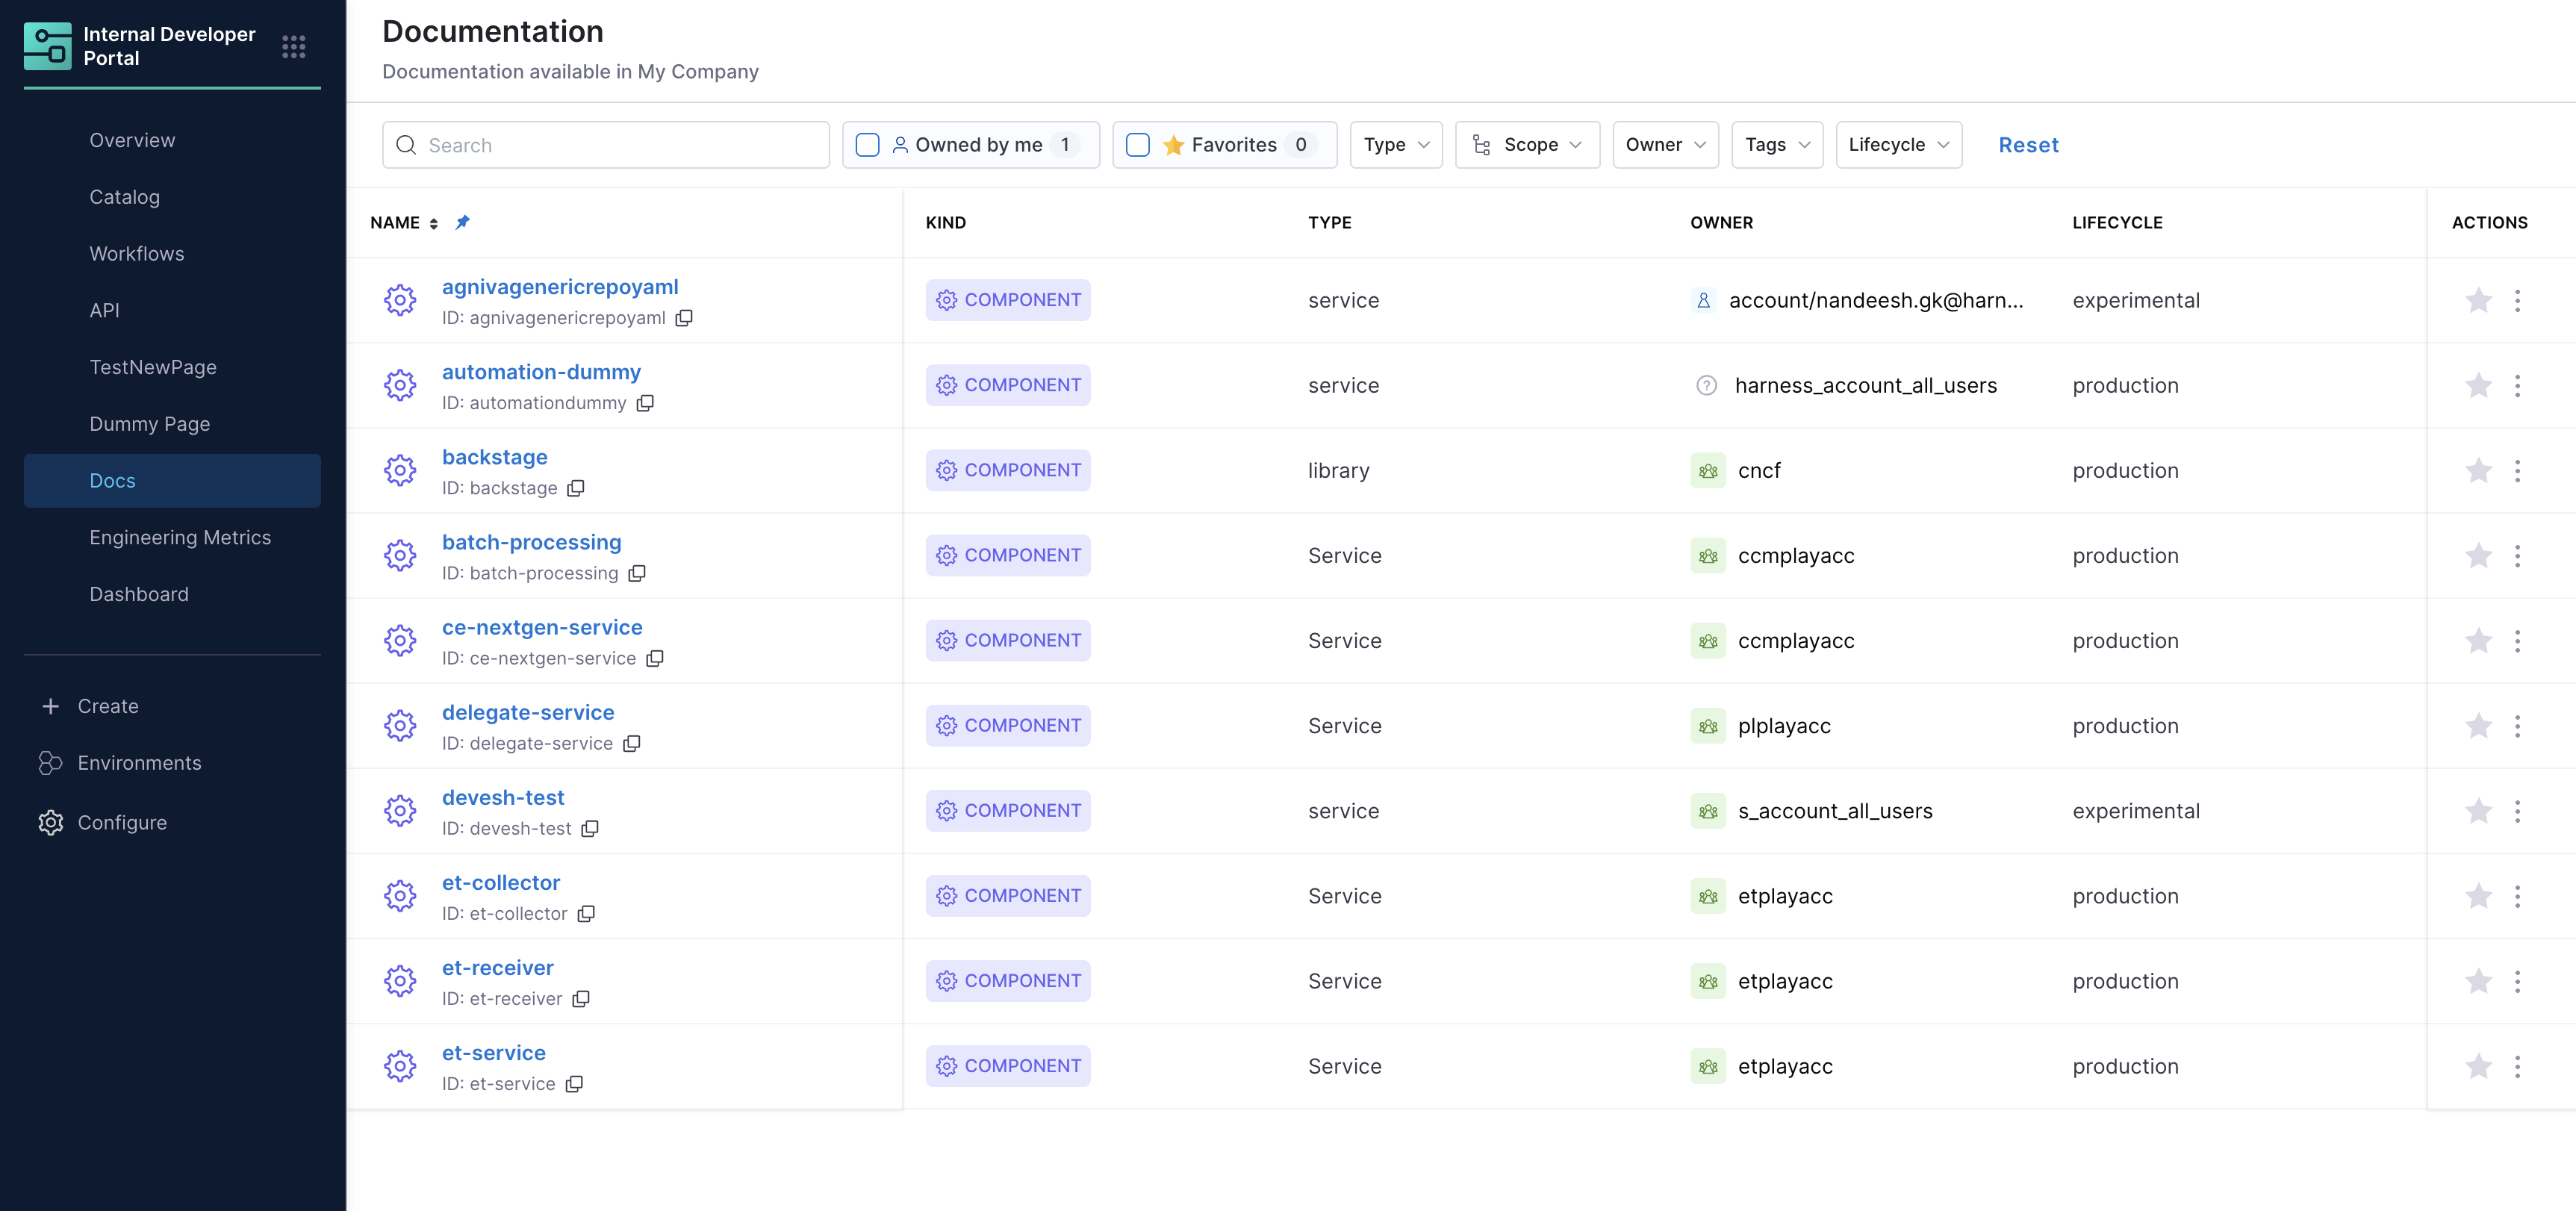Click the Configure gear in sidebar
This screenshot has height=1211, width=2576.
point(51,822)
